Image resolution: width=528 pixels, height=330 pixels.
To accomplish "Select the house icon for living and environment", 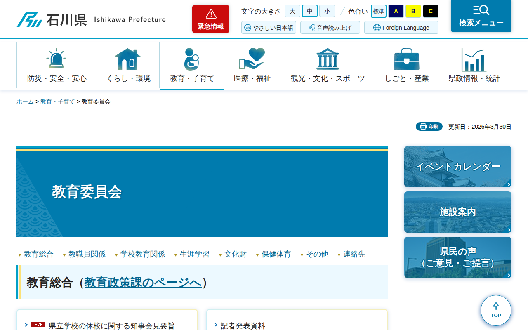I will [127, 59].
